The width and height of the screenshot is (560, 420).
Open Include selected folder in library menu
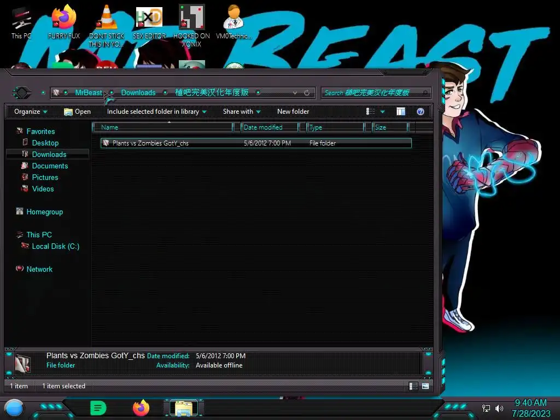tap(157, 112)
